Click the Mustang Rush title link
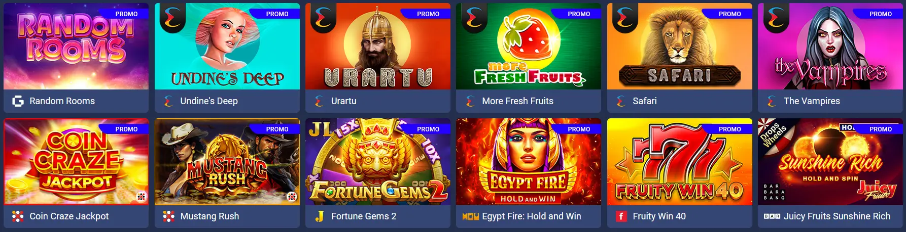 tap(210, 216)
